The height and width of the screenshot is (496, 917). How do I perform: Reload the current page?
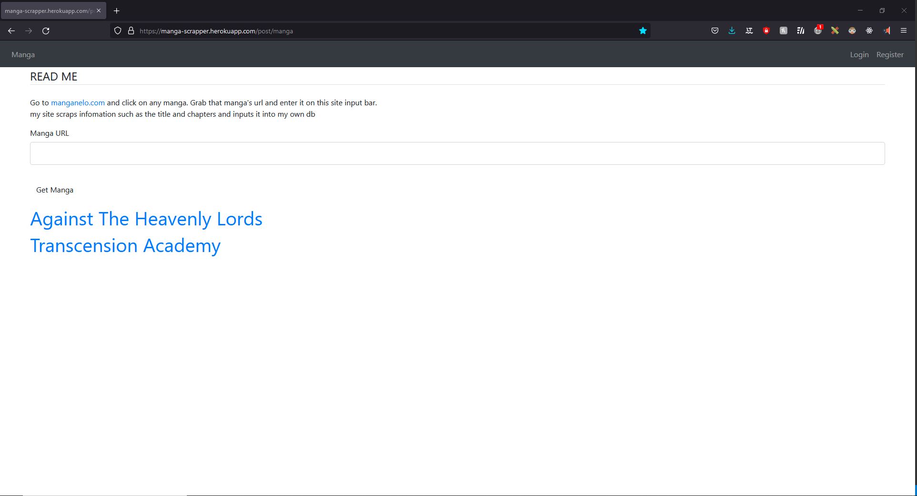(x=46, y=31)
